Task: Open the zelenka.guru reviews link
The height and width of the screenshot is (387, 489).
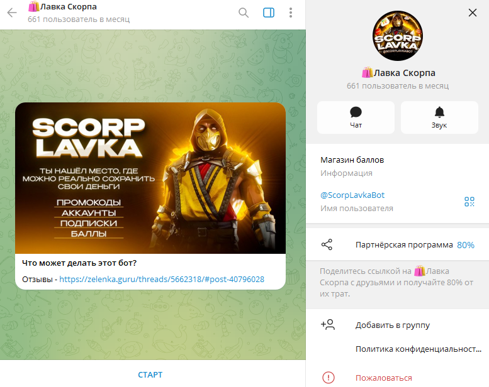Action: click(162, 280)
